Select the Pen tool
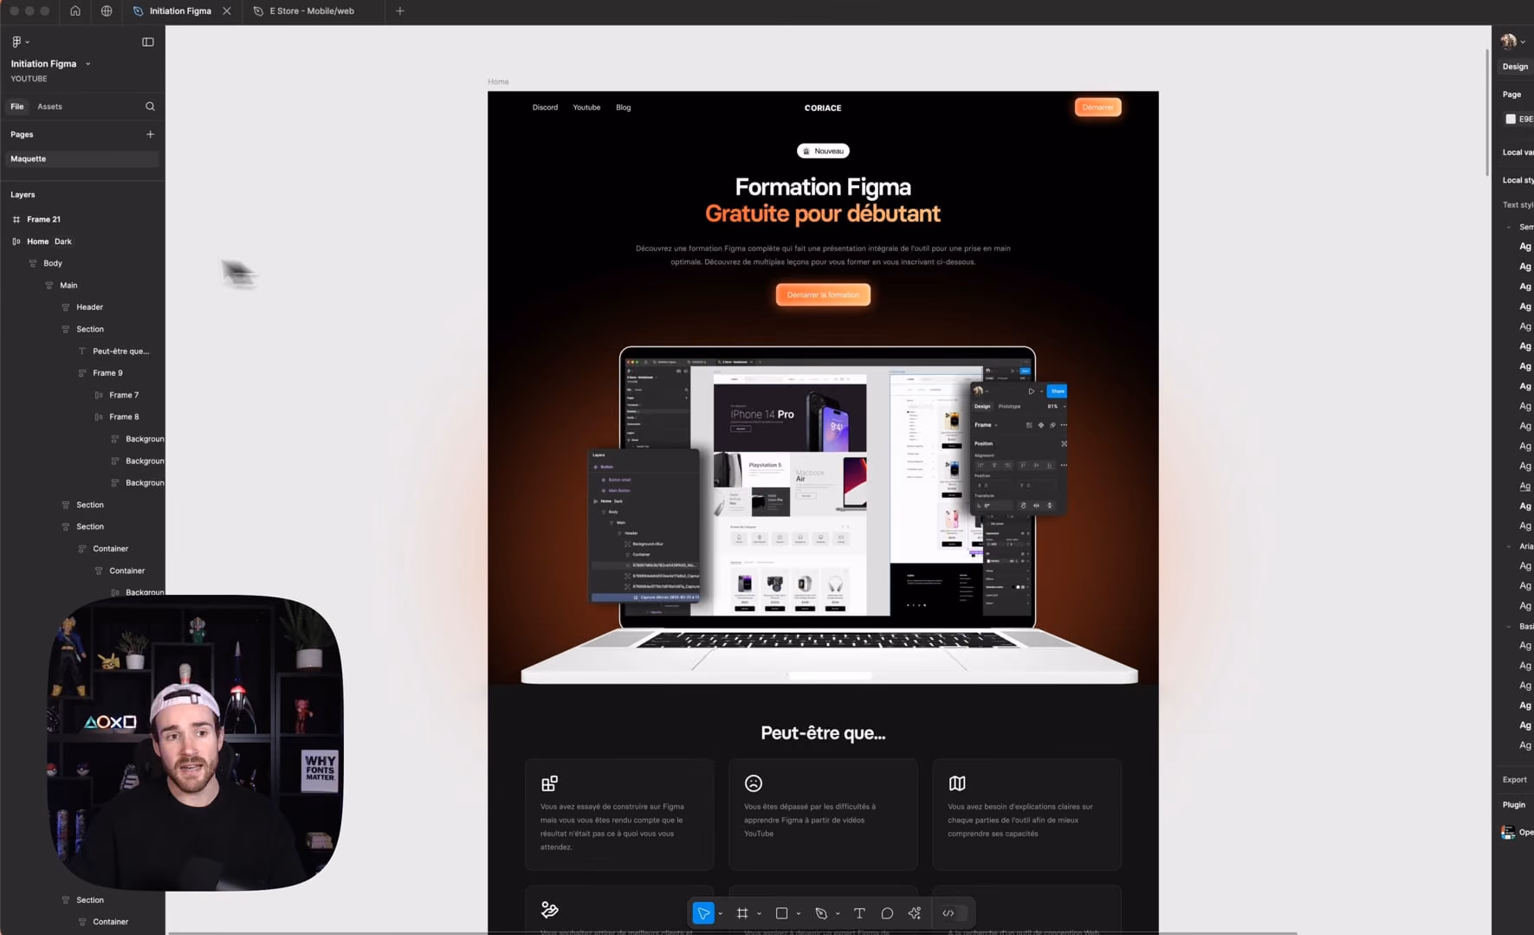Screen dimensions: 1534x935 click(x=821, y=912)
